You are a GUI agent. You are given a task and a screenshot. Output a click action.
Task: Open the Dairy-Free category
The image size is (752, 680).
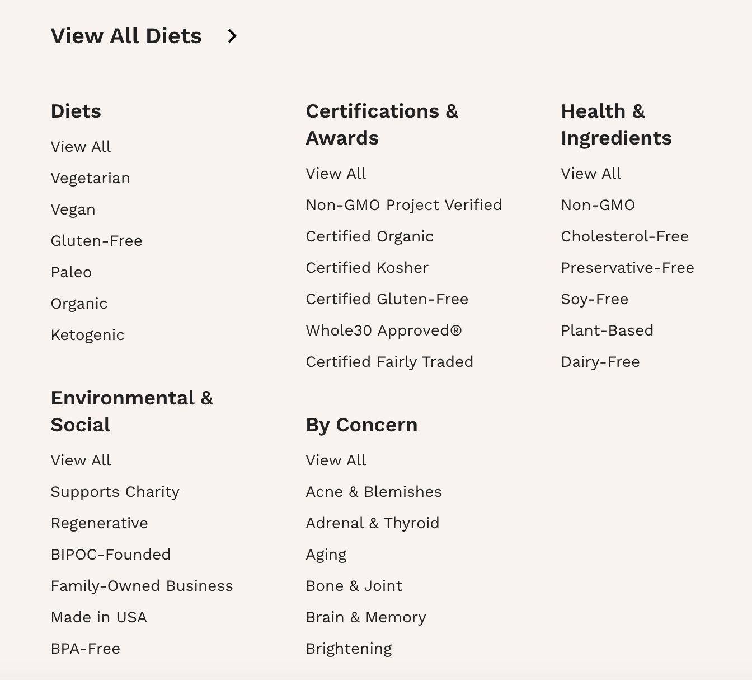coord(600,362)
